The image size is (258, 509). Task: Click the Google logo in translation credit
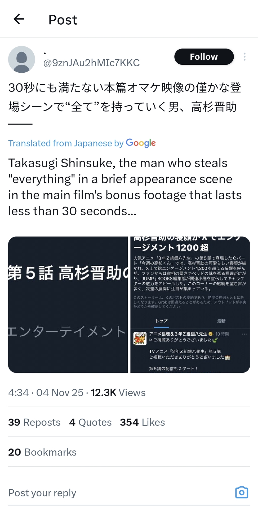coord(141,143)
